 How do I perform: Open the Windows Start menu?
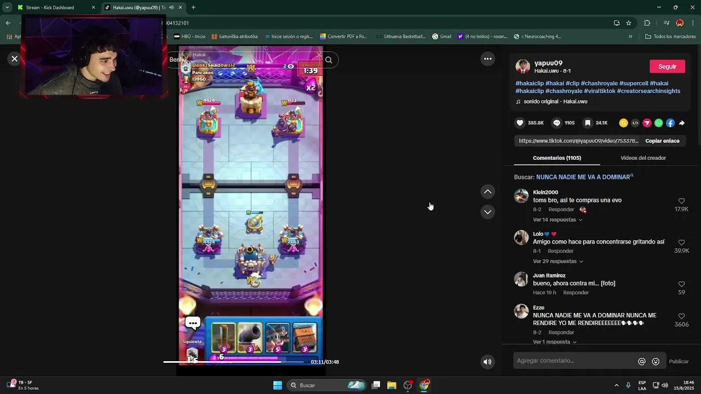[x=278, y=385]
